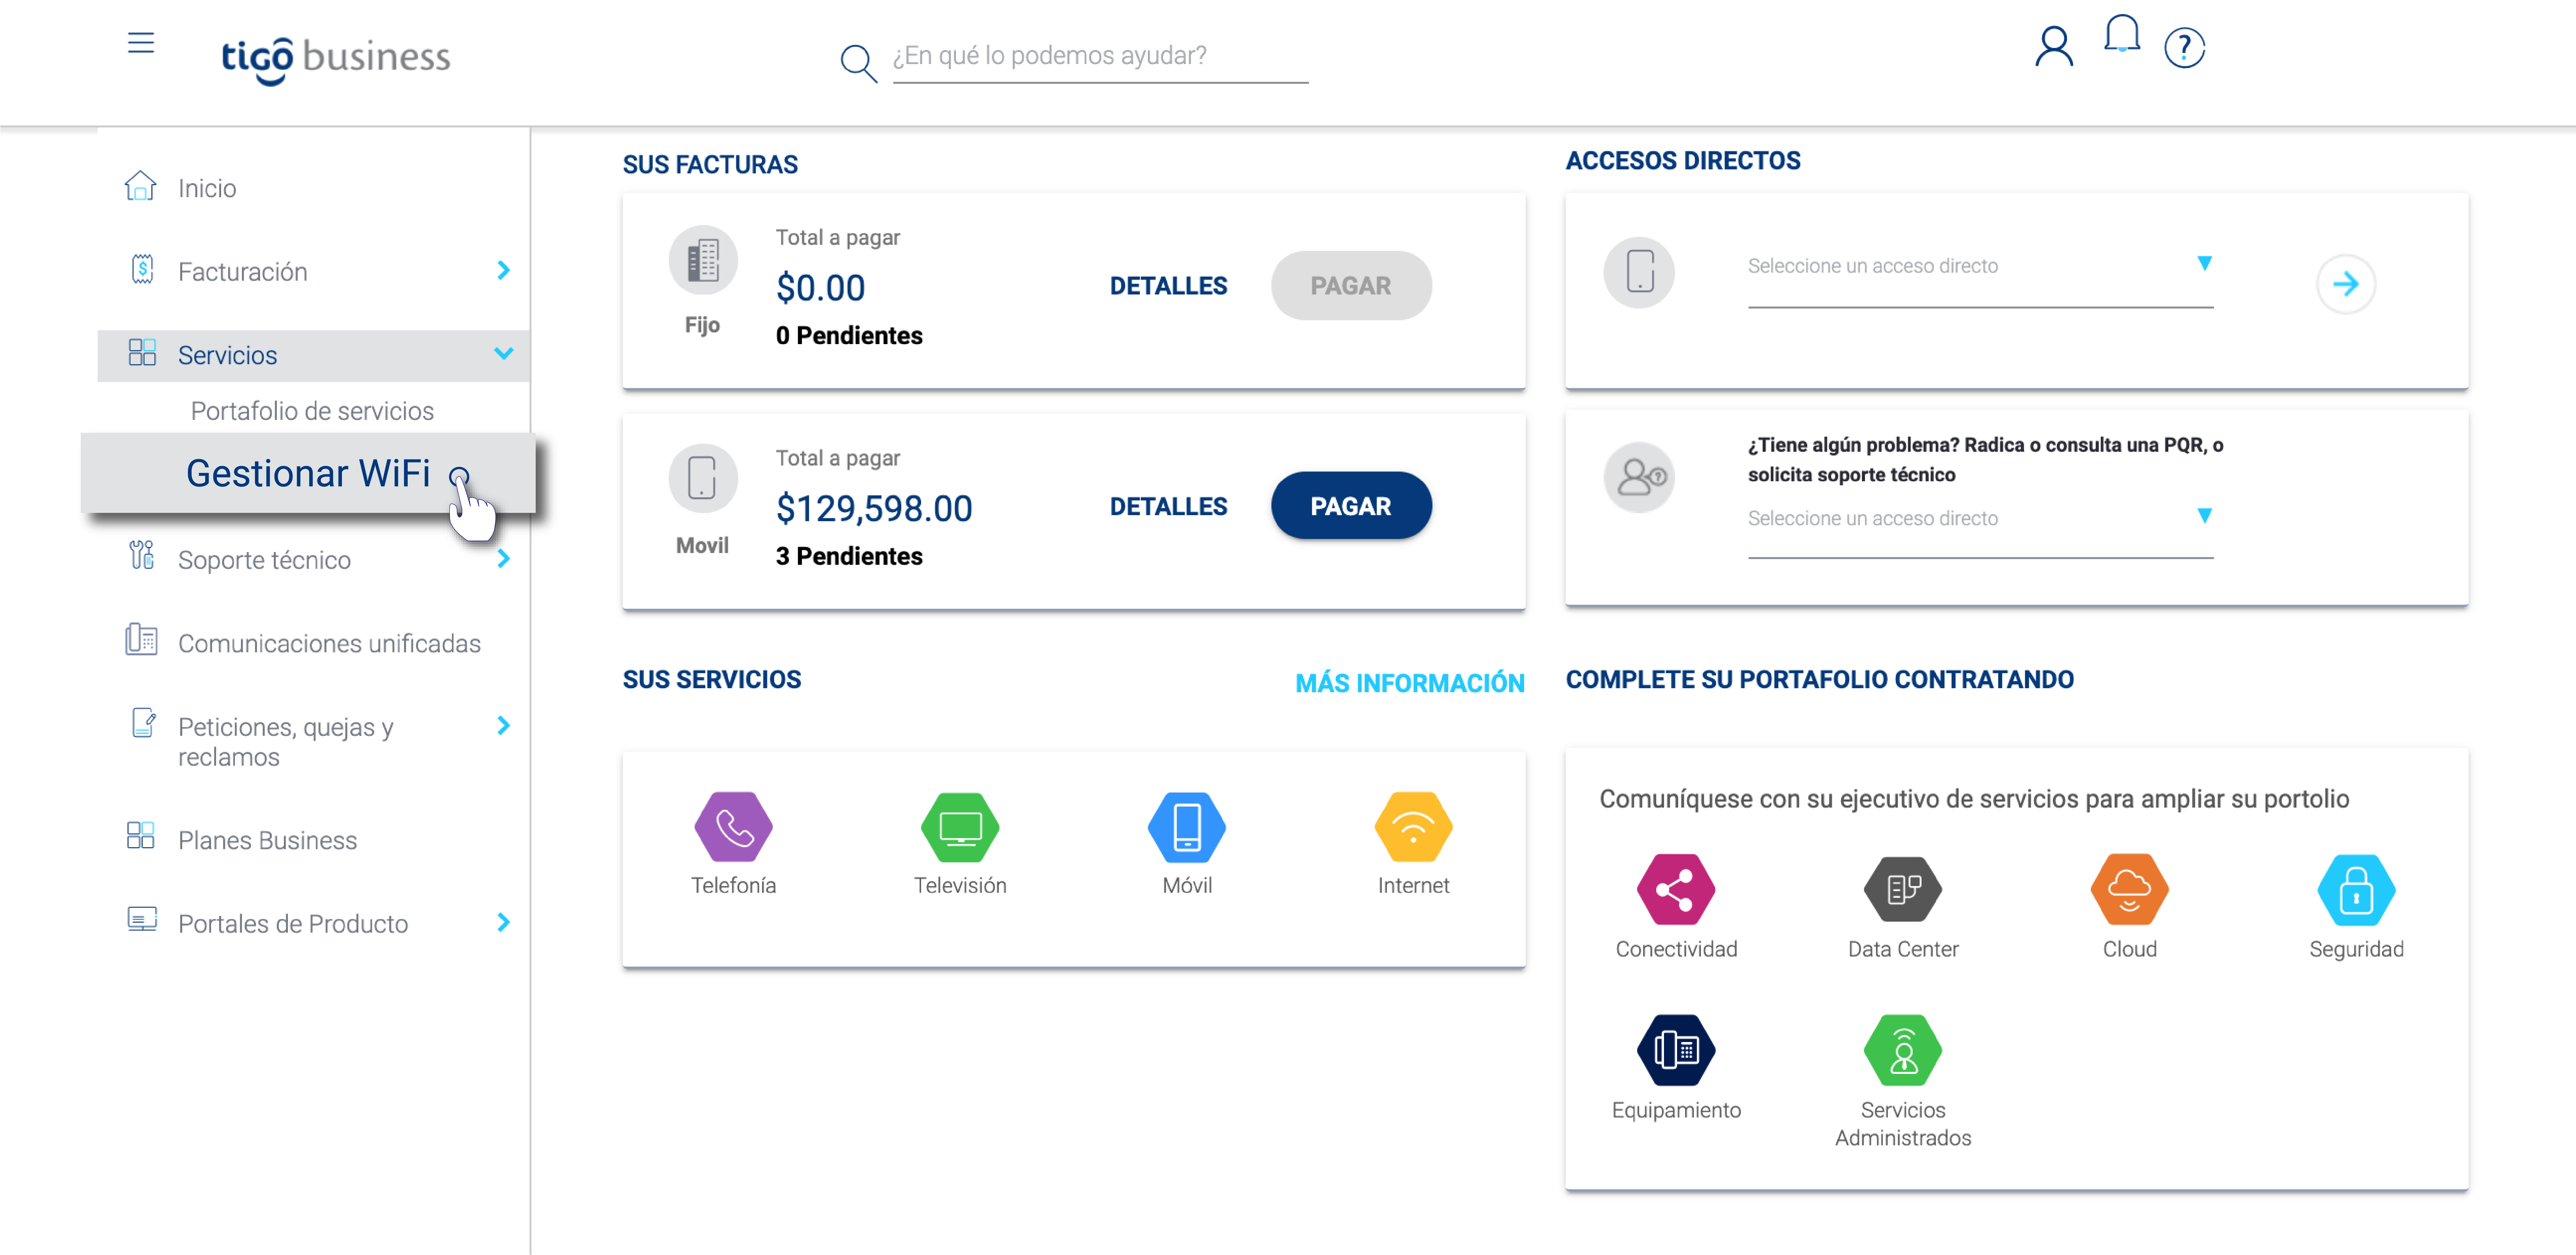Click the Servicios grid icon
Screen dimensions: 2576x1255
click(142, 353)
